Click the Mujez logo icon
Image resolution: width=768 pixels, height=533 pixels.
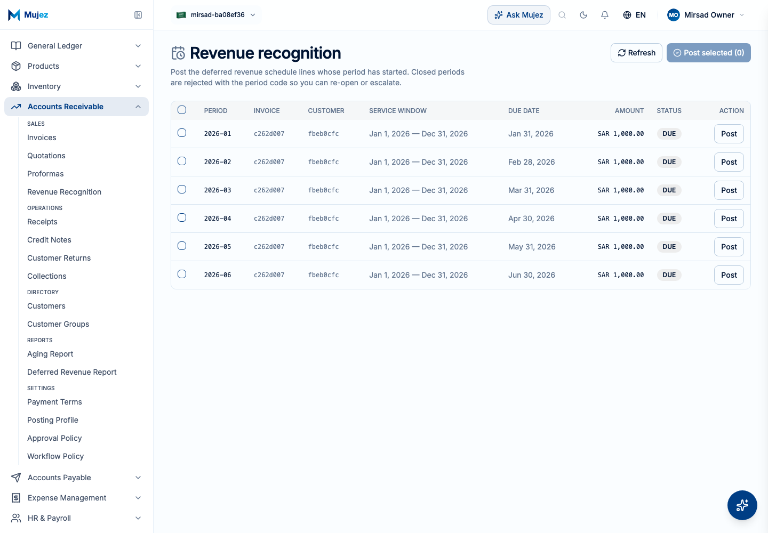pyautogui.click(x=14, y=15)
